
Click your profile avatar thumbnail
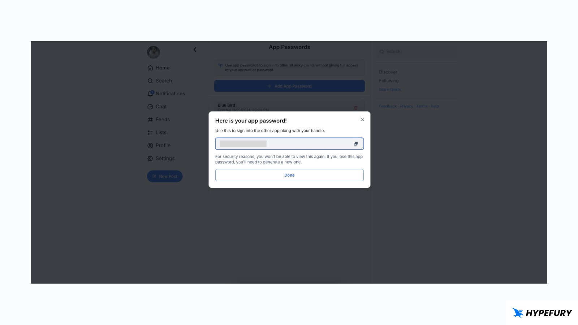point(154,52)
